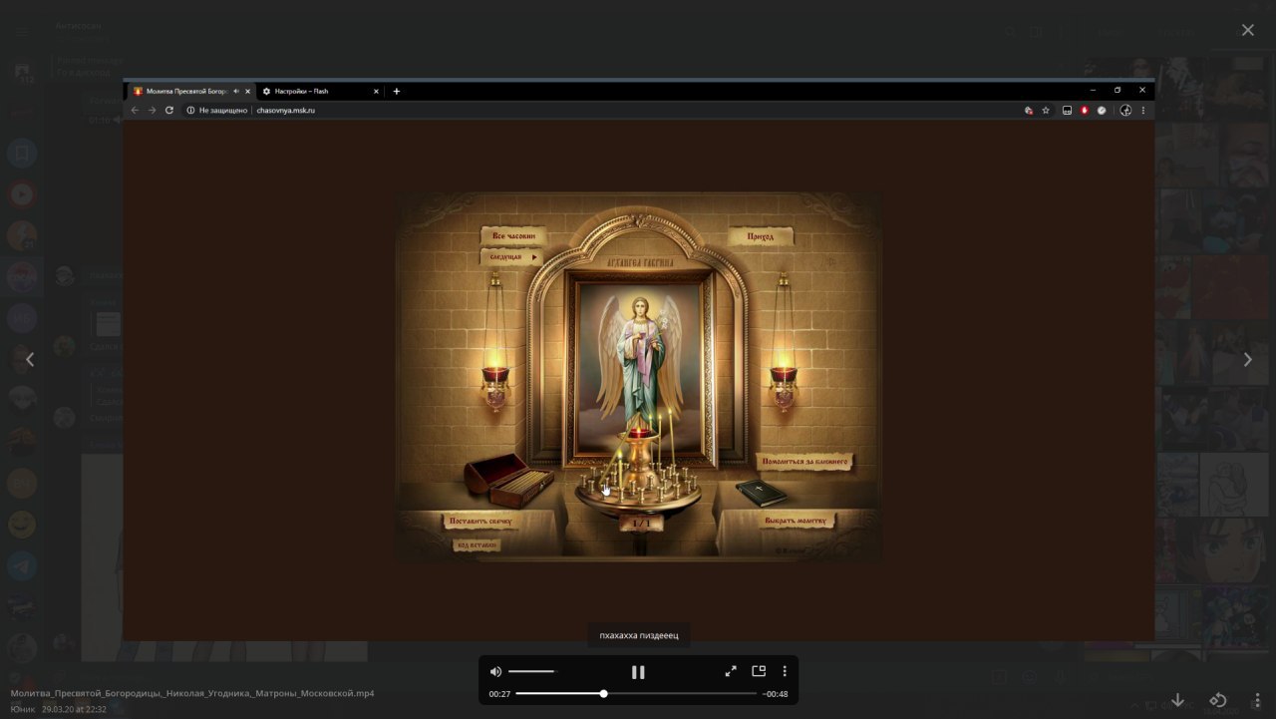Seek using the video progress bar
The height and width of the screenshot is (719, 1276).
click(x=636, y=694)
